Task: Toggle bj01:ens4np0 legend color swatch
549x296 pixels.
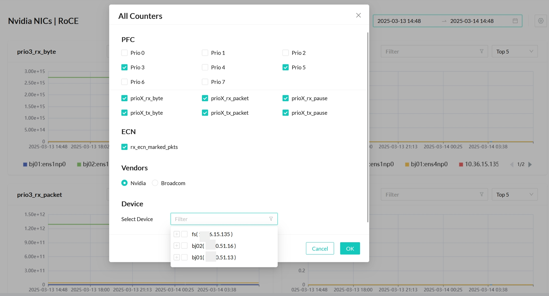Action: point(407,164)
